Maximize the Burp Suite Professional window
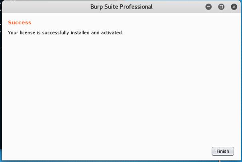 coord(221,7)
